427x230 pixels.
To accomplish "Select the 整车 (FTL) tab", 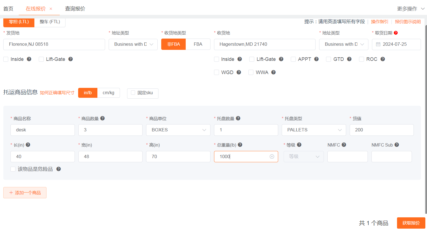I will tap(50, 22).
